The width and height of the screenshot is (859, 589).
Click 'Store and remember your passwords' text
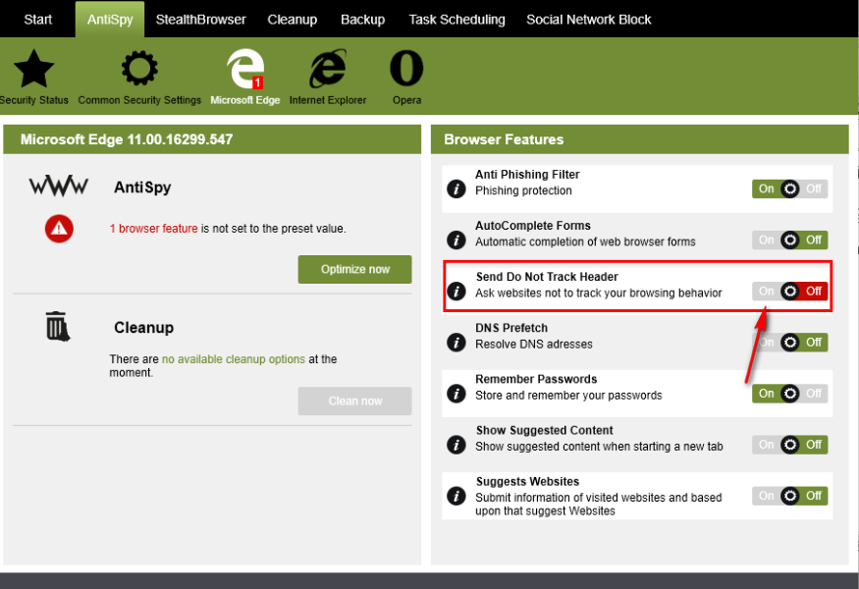click(x=568, y=396)
